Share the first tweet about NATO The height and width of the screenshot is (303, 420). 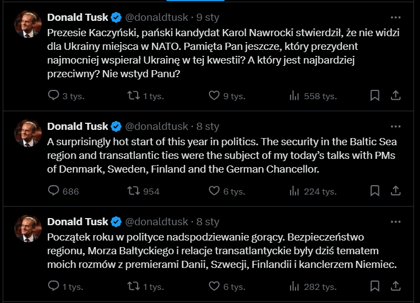coord(395,96)
